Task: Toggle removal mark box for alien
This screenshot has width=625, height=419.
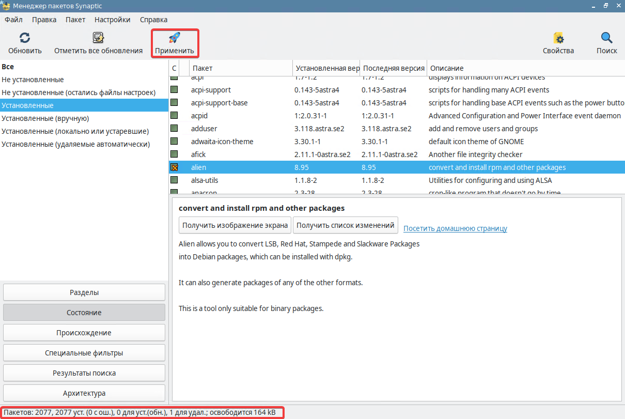Action: tap(174, 167)
